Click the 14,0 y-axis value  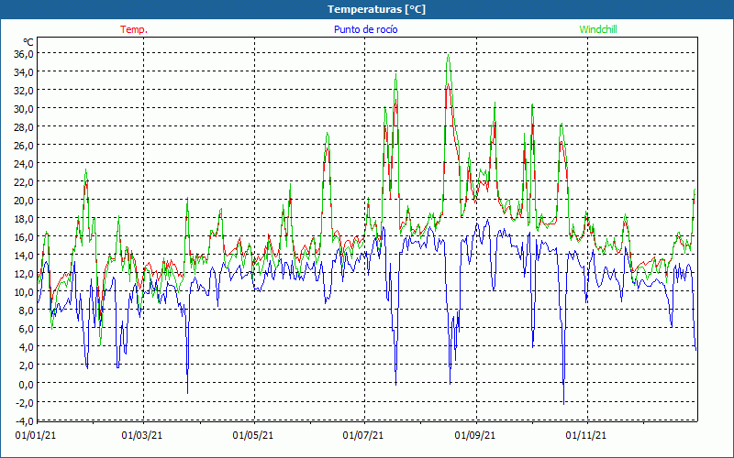tap(24, 256)
